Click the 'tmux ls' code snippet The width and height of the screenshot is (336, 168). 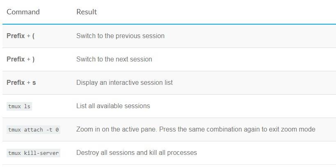tap(19, 106)
